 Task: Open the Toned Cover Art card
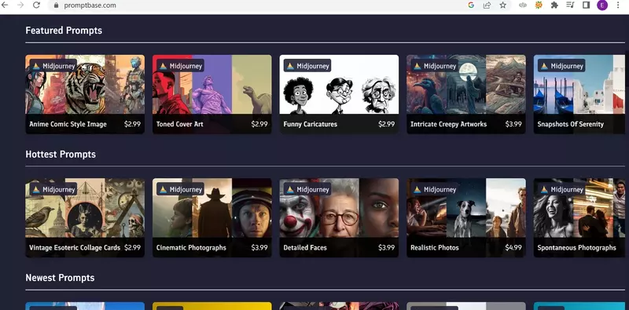(212, 94)
